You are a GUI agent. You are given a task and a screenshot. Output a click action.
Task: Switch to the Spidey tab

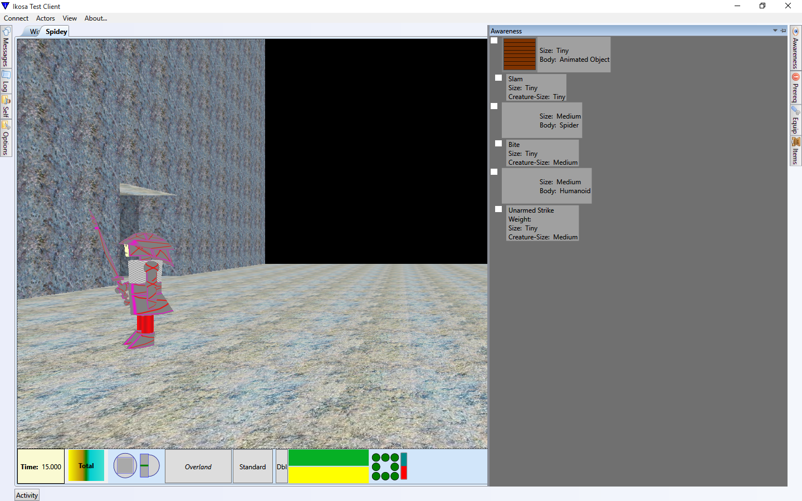tap(56, 32)
